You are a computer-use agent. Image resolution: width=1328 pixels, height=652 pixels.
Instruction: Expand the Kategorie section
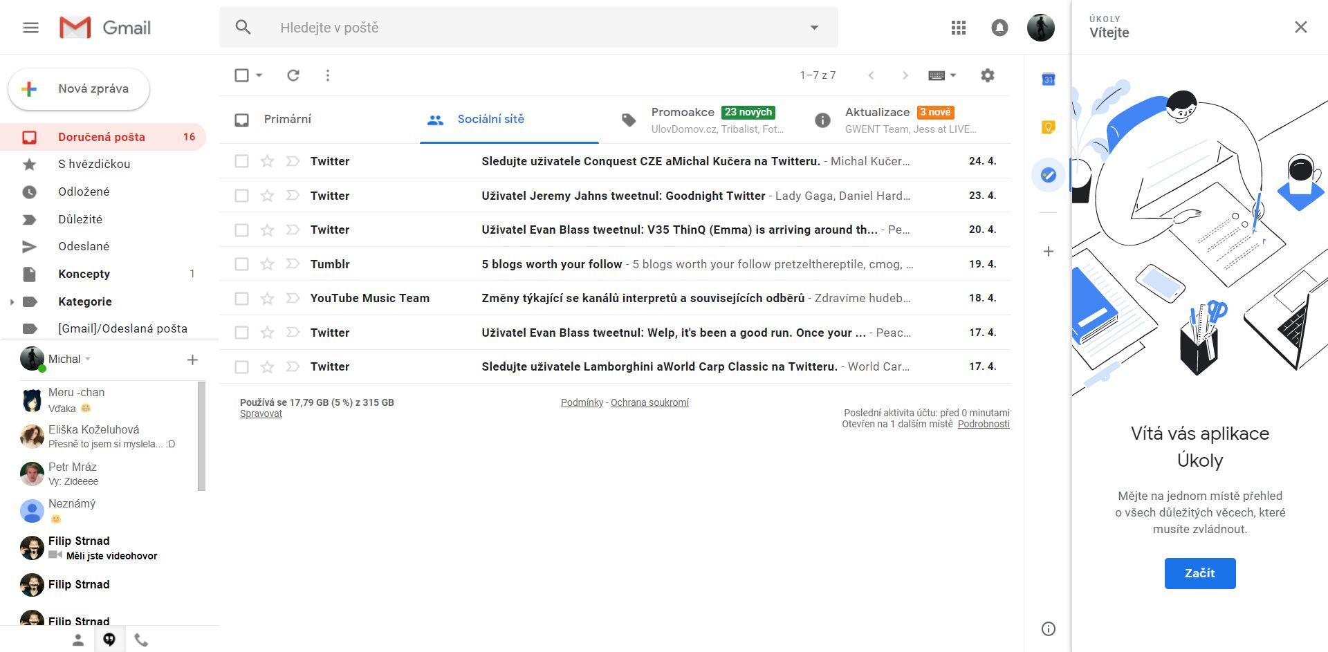[11, 301]
